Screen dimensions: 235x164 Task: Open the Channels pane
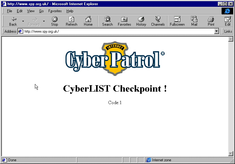158,21
